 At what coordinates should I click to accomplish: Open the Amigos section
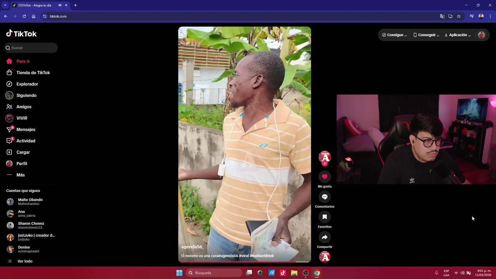pos(19,107)
